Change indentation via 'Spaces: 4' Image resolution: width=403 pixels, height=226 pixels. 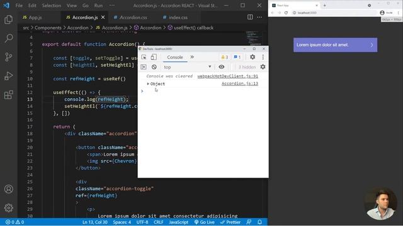pos(122,222)
